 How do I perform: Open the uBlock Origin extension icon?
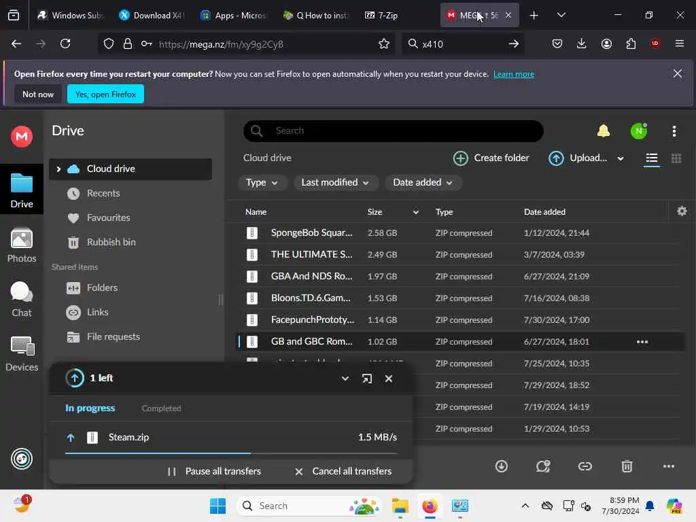(x=655, y=44)
